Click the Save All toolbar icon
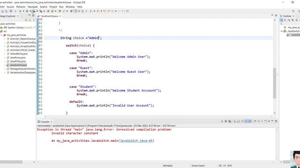This screenshot has width=300, height=168. pyautogui.click(x=6, y=11)
